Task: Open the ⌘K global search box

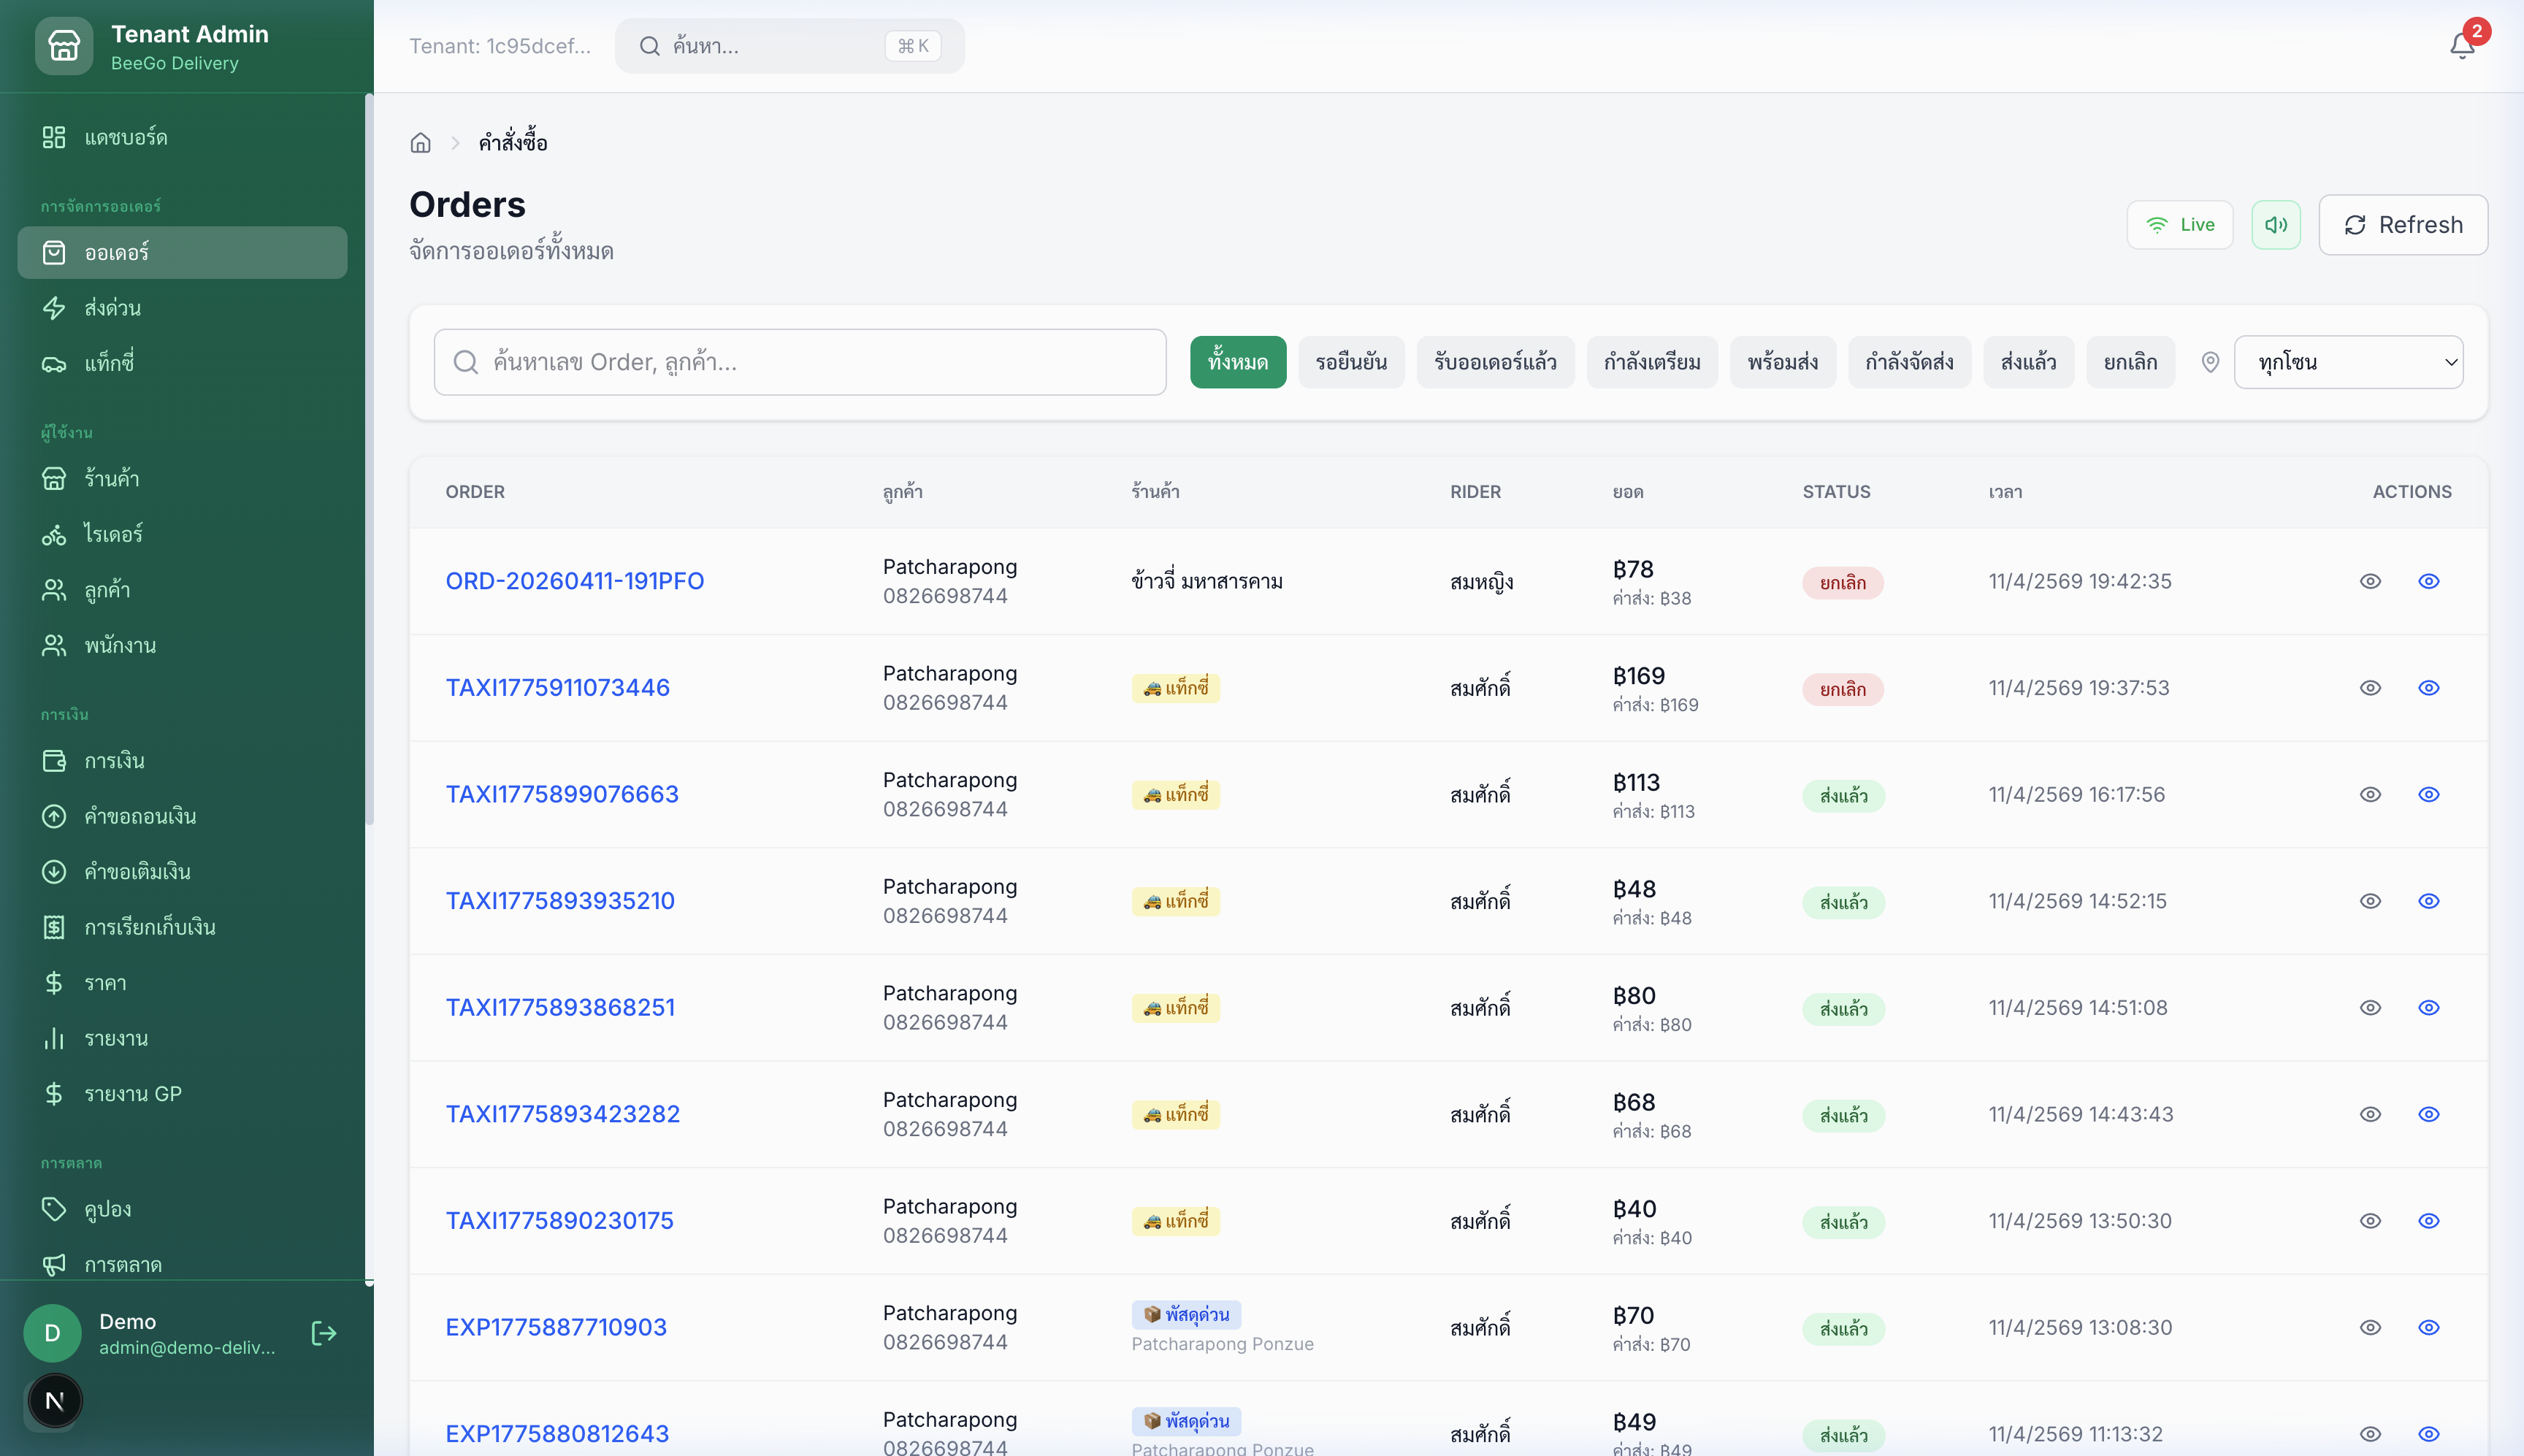Action: click(789, 46)
